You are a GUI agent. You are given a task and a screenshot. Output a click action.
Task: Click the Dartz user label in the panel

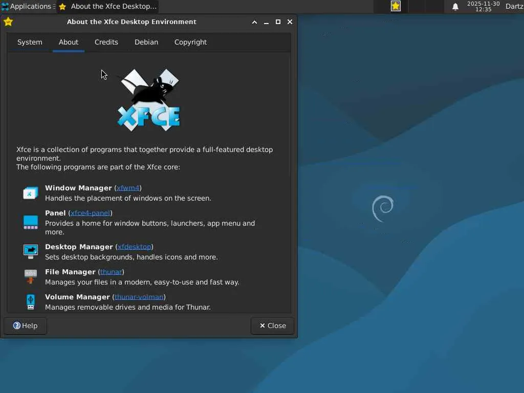tap(514, 6)
